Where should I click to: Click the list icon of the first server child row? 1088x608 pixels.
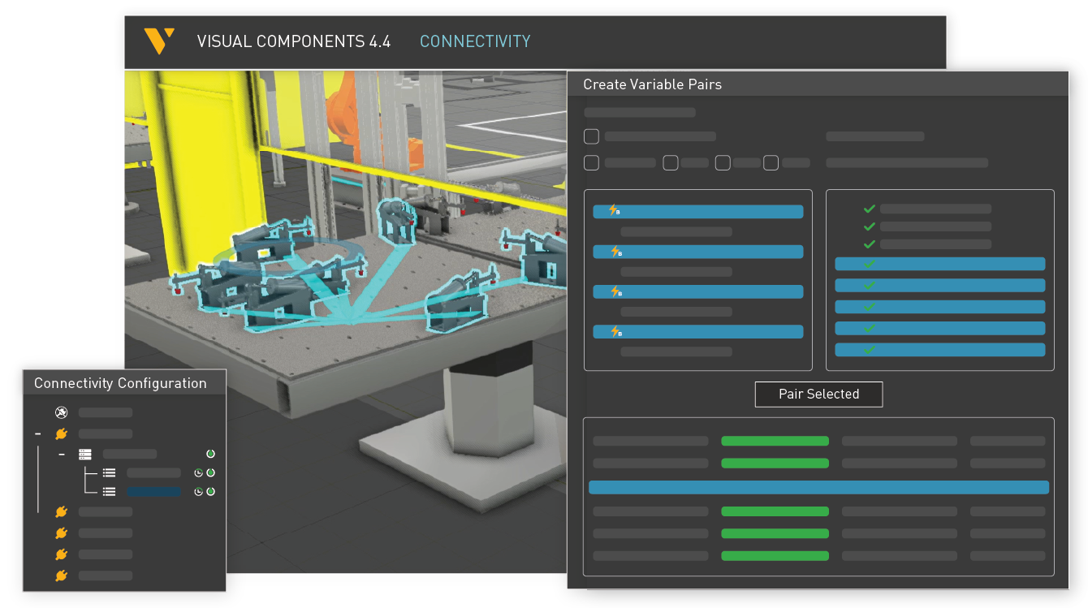(109, 472)
